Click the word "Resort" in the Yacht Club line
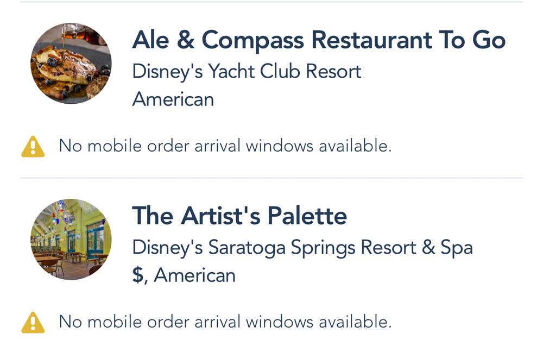 pos(333,71)
